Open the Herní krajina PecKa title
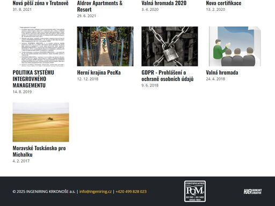Screen dimensions: 275x206 coord(99,72)
